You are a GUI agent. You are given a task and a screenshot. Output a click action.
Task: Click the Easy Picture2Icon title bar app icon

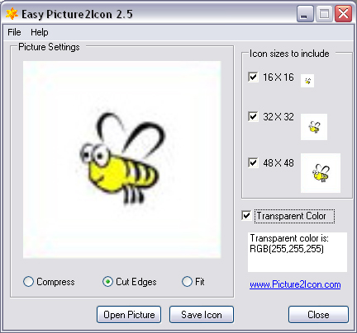(x=12, y=14)
